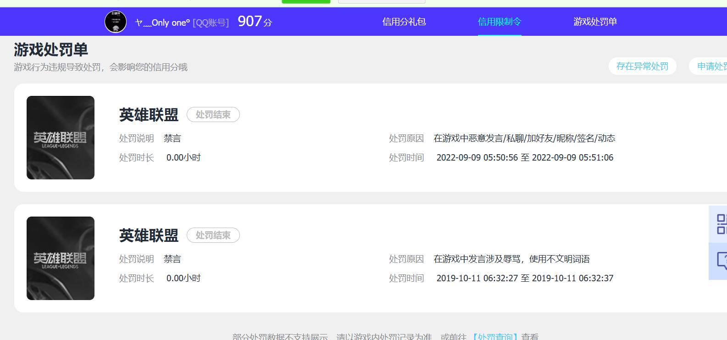Follow the 处罚查询 link at the bottom

coord(495,336)
